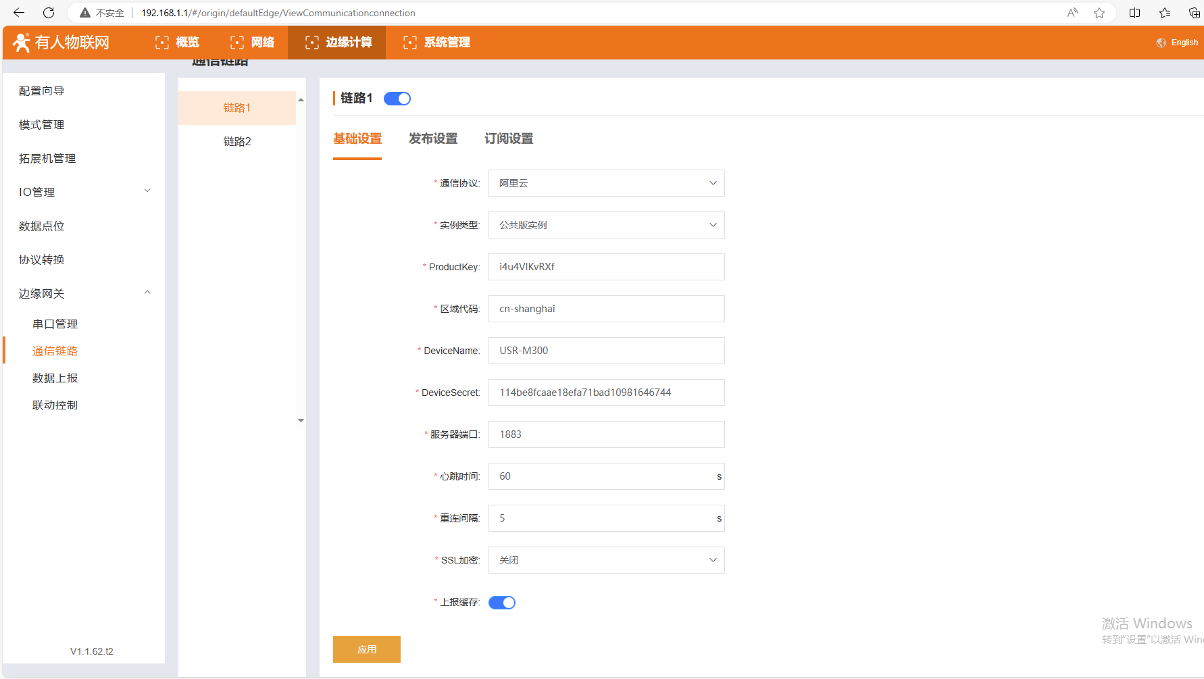Image resolution: width=1204 pixels, height=679 pixels.
Task: Open the SSL加密 dropdown showing 关闭
Action: 606,560
